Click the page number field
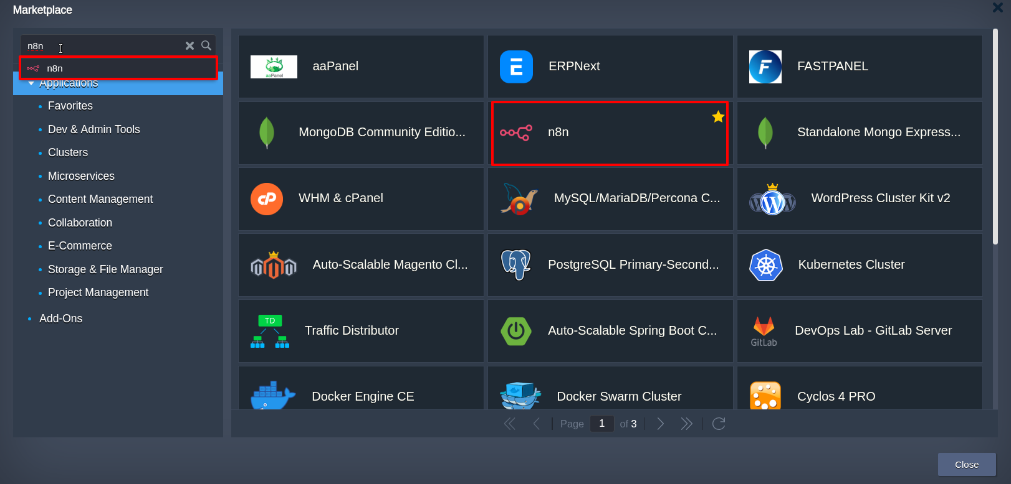 tap(601, 424)
